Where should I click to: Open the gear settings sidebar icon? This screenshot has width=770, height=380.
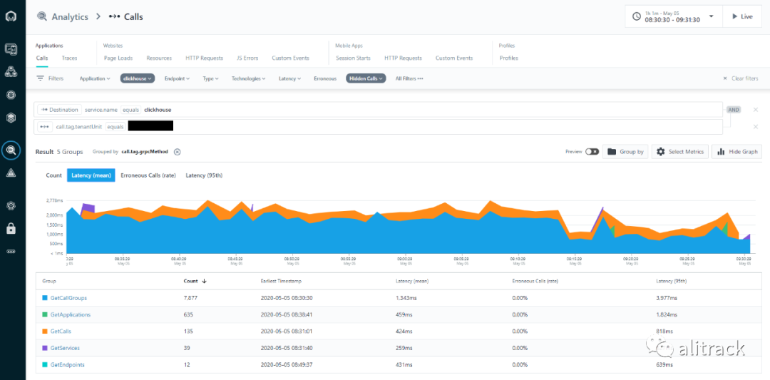(11, 205)
